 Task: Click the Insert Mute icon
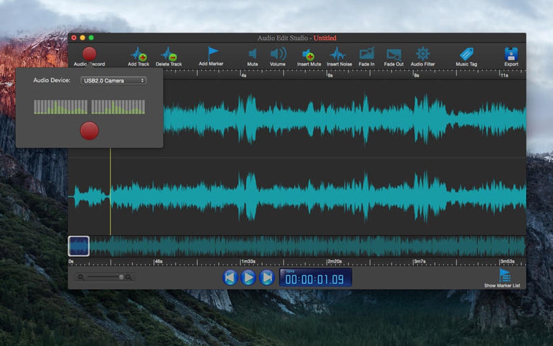point(308,54)
